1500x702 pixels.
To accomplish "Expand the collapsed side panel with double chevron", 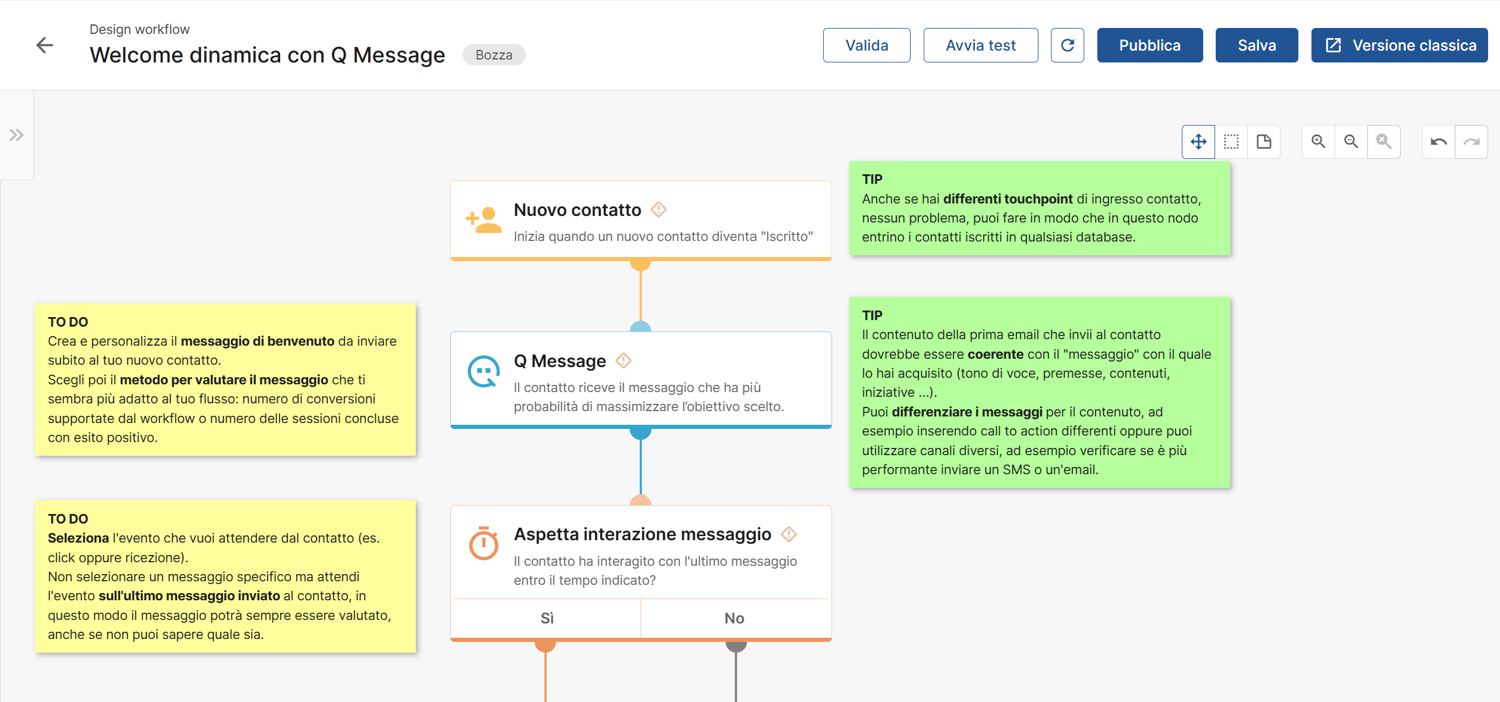I will (x=16, y=135).
